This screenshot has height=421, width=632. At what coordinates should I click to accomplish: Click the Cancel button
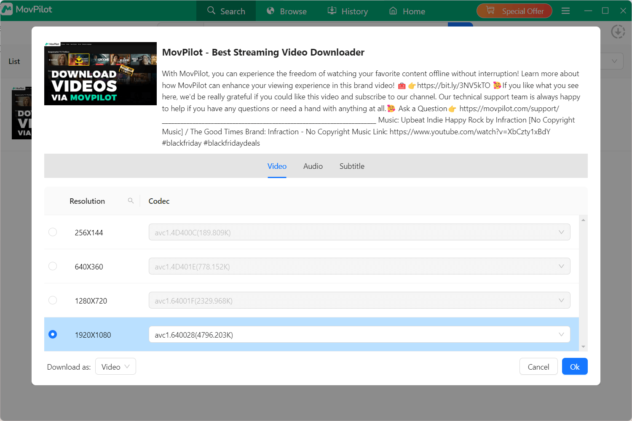pos(538,367)
